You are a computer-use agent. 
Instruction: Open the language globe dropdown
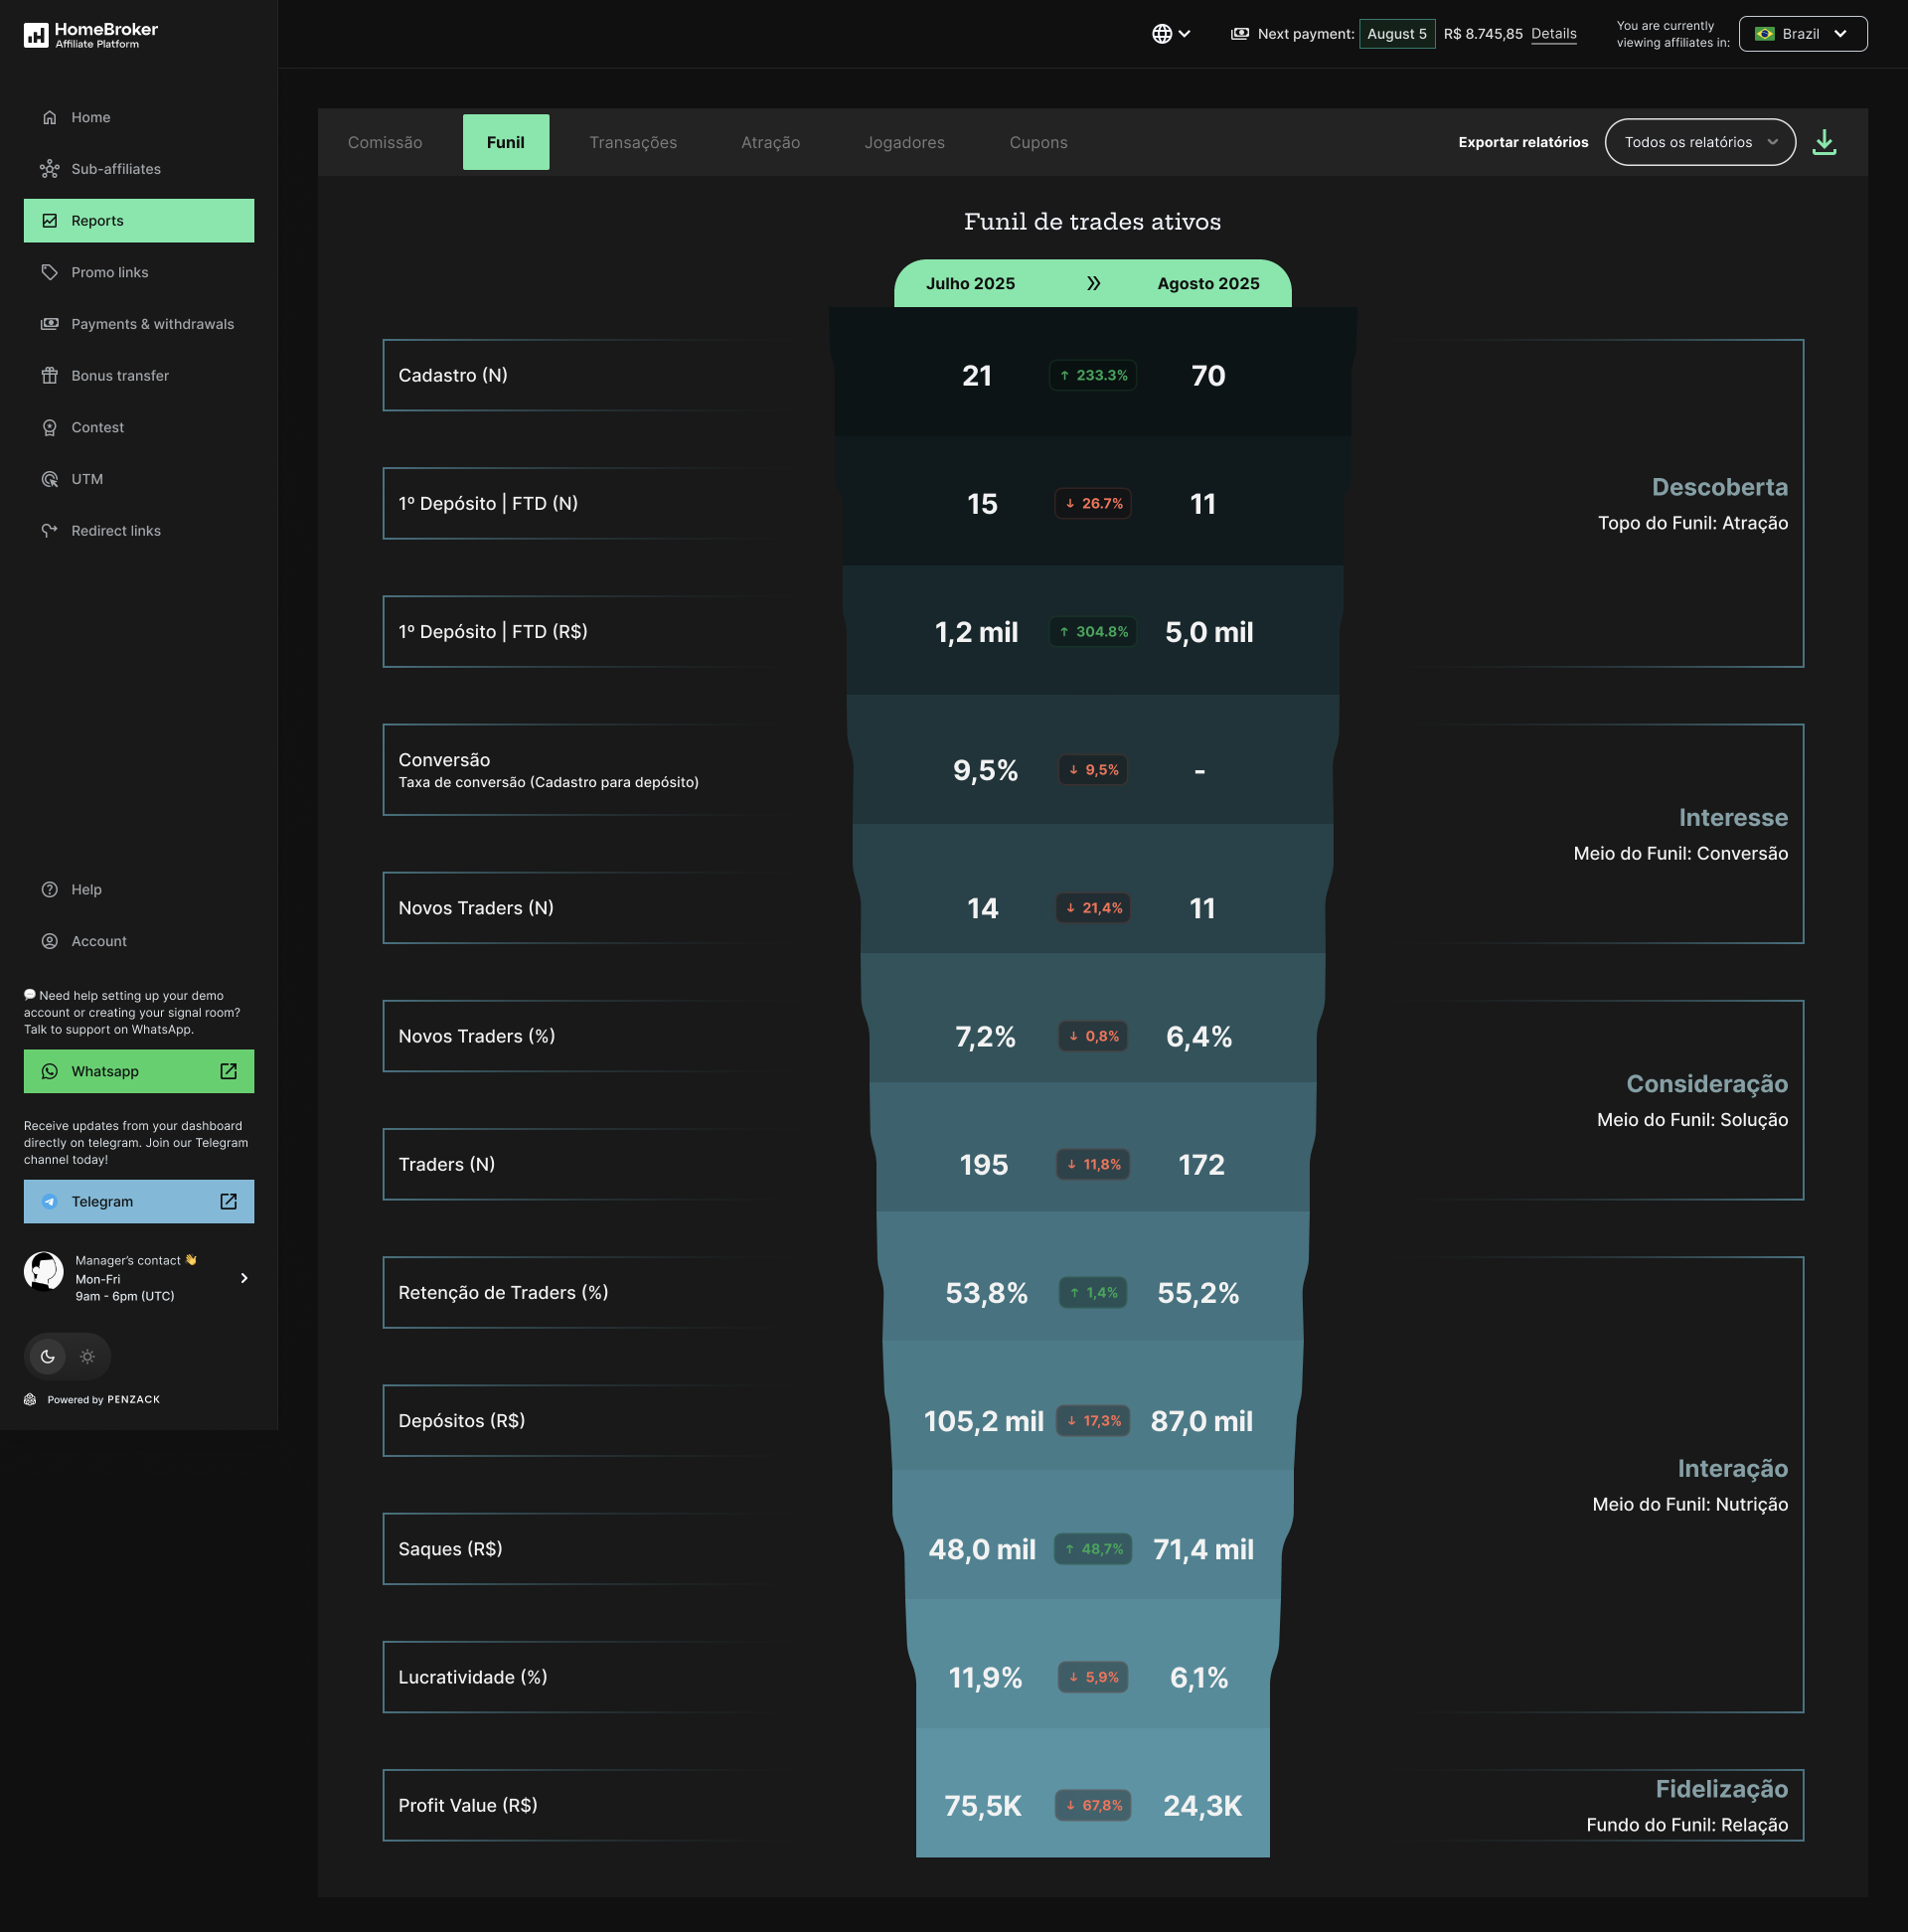1171,33
